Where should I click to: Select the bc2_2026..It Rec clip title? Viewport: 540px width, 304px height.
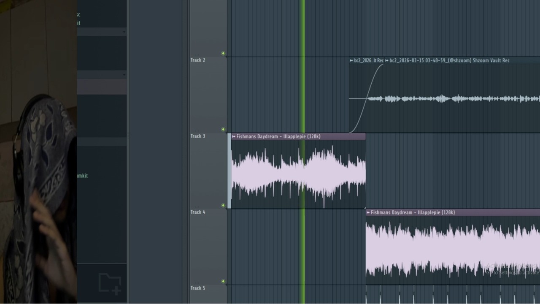[x=369, y=60]
